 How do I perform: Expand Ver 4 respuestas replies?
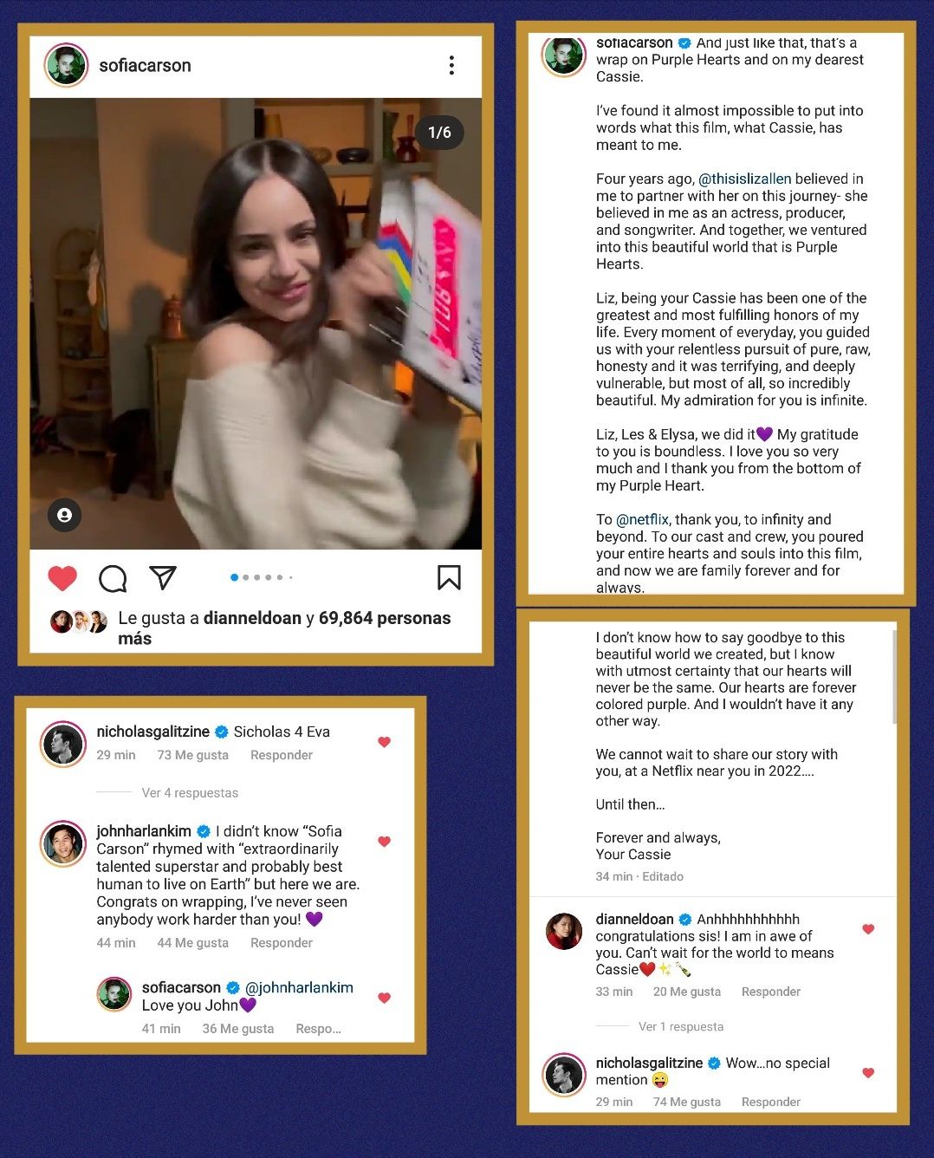pos(190,792)
